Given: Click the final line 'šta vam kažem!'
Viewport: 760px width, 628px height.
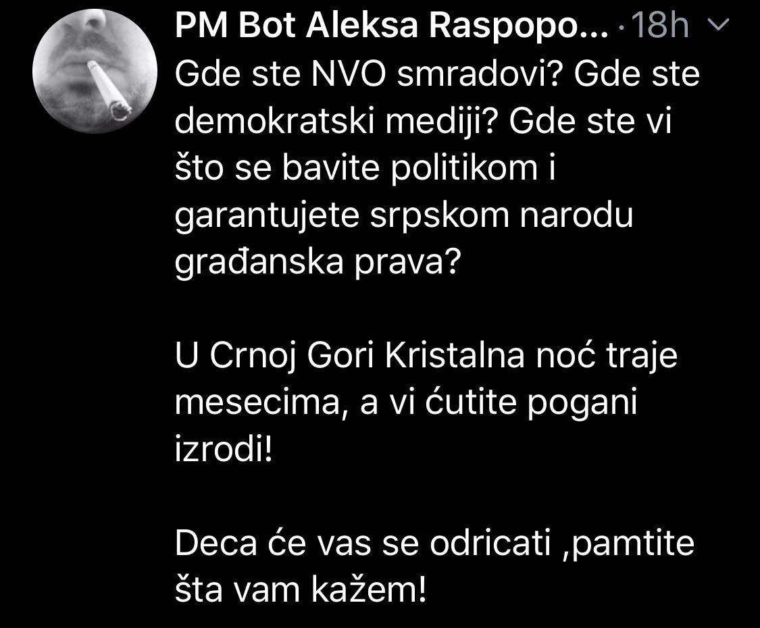Looking at the screenshot, I should (x=301, y=590).
